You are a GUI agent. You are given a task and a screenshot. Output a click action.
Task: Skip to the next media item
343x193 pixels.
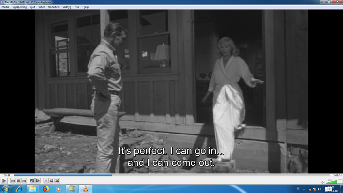[24, 181]
